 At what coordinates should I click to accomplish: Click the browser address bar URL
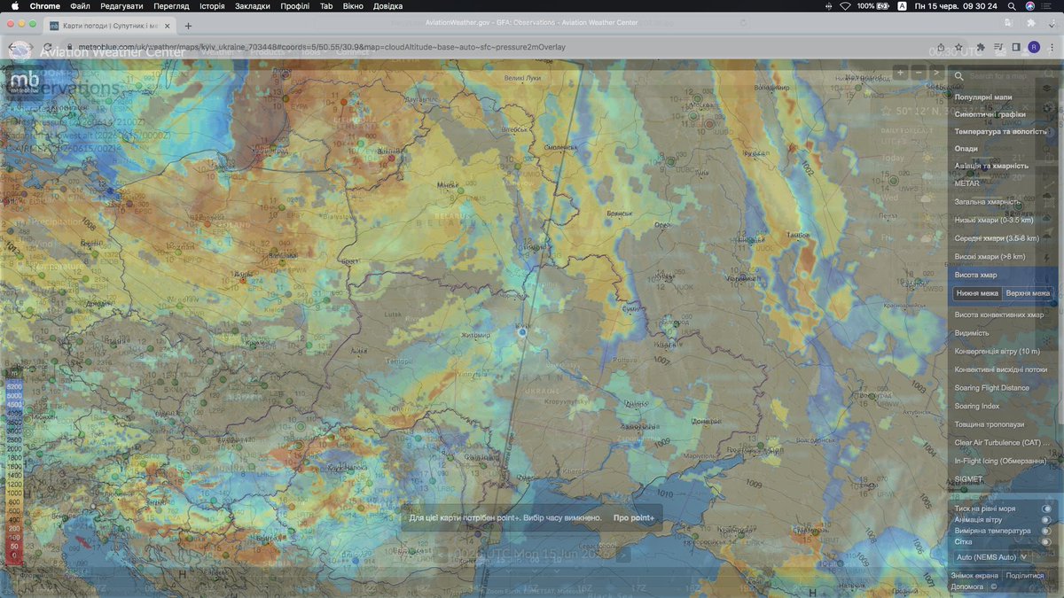tap(323, 47)
